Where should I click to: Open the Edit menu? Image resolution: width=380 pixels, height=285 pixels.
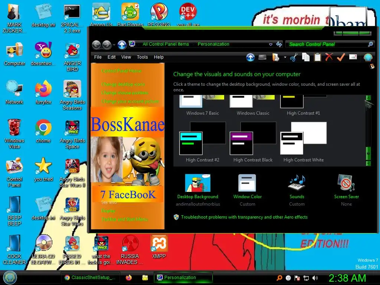pos(111,57)
